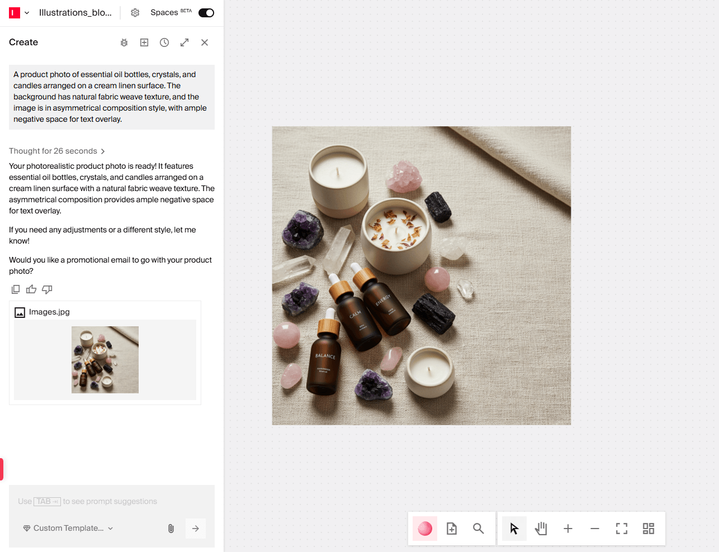Click the Images.jpg thumbnail preview
The image size is (719, 552).
[105, 359]
